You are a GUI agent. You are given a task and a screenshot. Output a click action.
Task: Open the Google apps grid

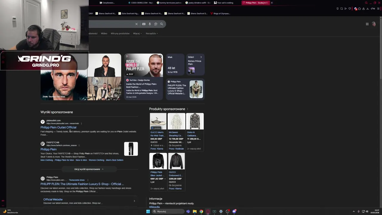(367, 24)
